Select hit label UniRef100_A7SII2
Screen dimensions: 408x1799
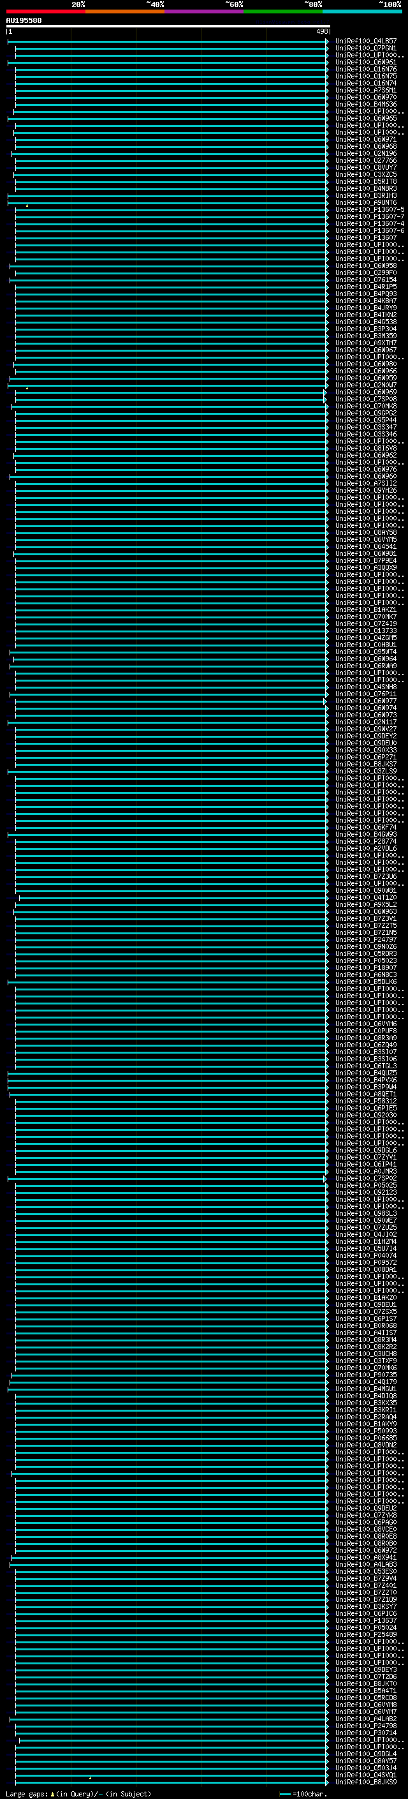pyautogui.click(x=366, y=483)
